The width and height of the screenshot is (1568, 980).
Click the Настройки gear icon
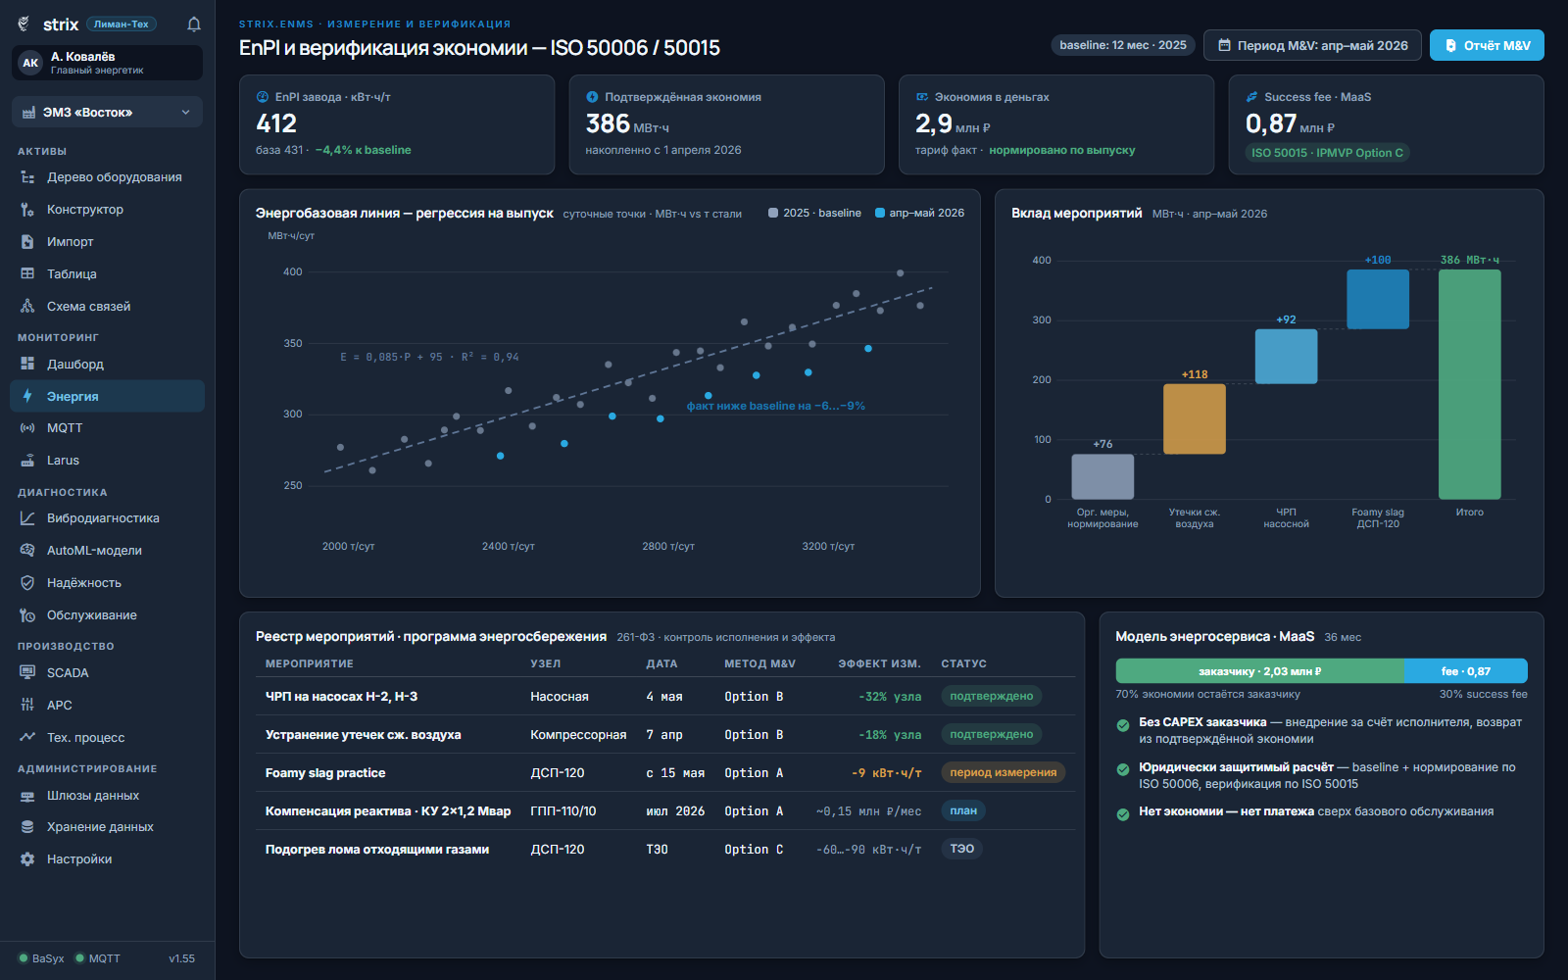click(27, 859)
